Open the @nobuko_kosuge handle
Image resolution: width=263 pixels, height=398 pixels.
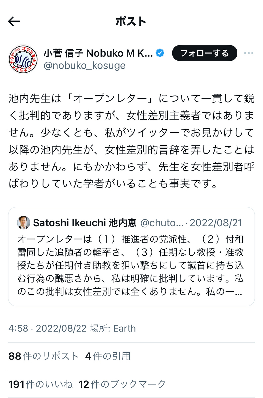[84, 66]
